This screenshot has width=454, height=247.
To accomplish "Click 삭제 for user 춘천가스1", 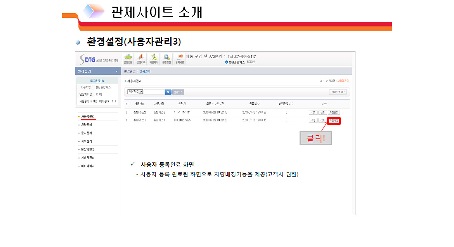I will (322, 121).
